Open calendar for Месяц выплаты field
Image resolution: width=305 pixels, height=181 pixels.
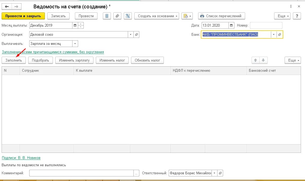[75, 25]
